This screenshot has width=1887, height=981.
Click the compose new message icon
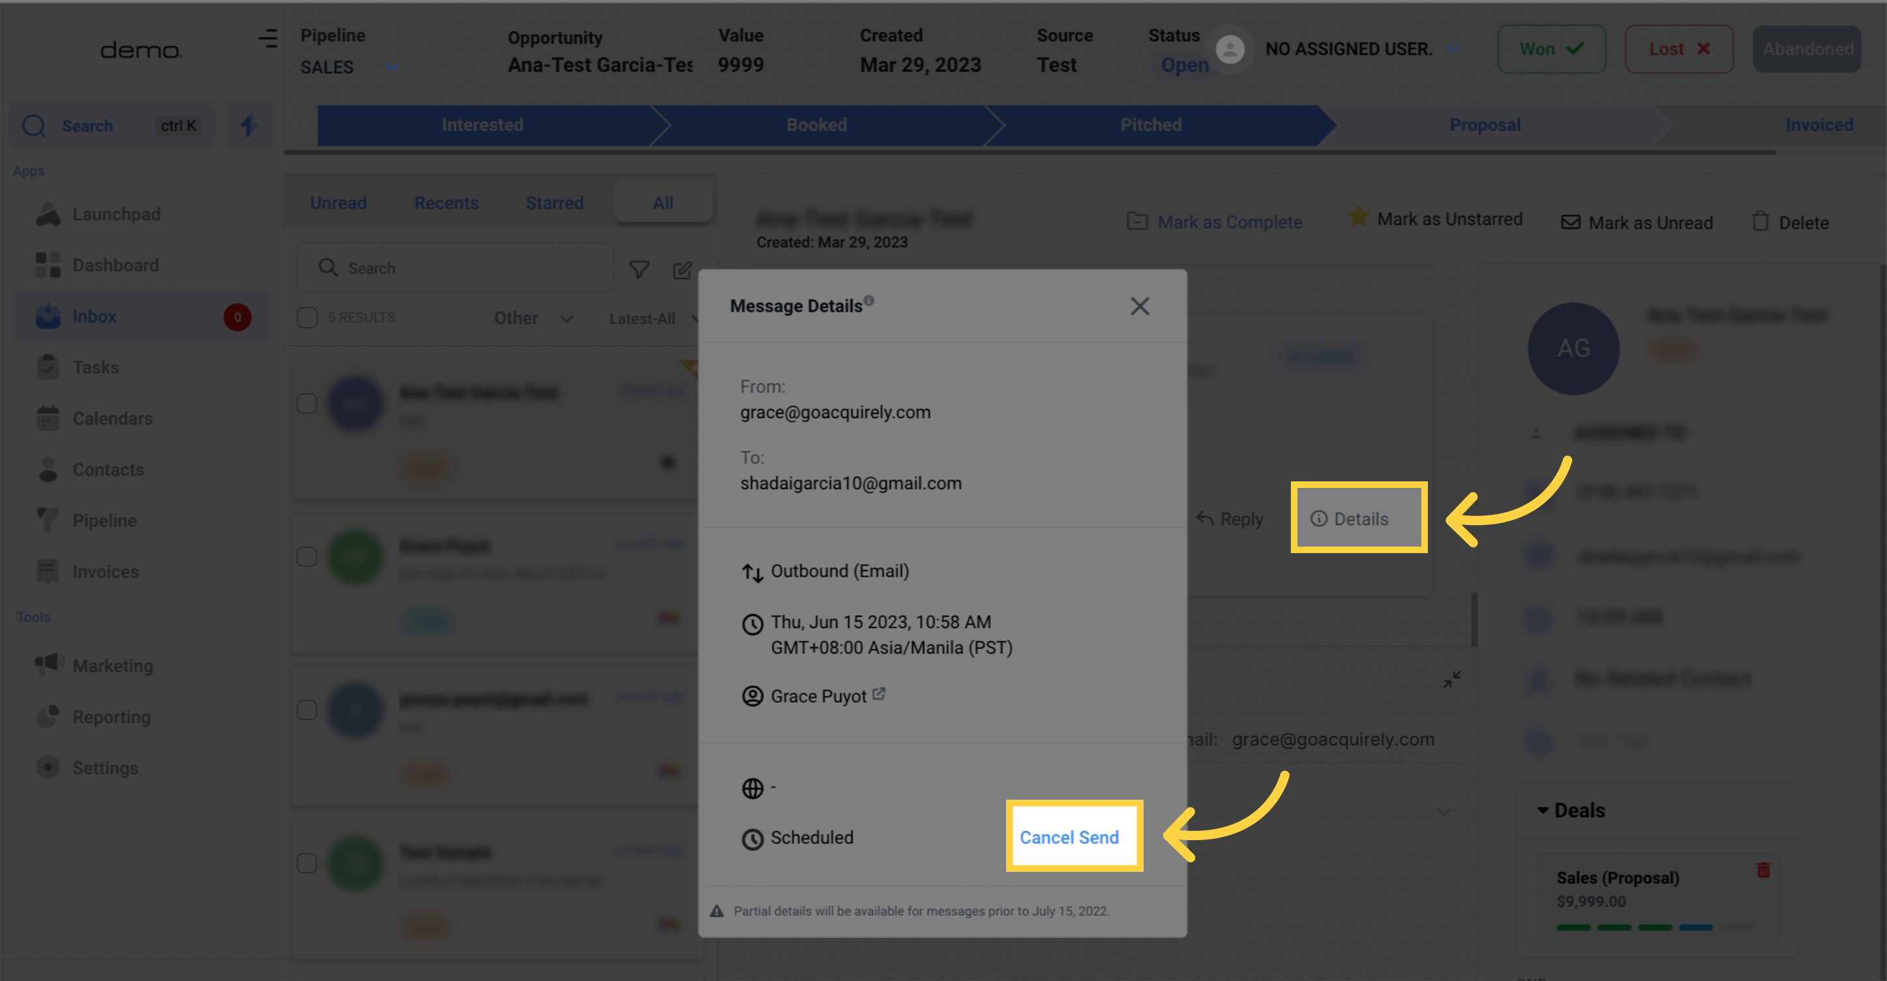point(682,269)
